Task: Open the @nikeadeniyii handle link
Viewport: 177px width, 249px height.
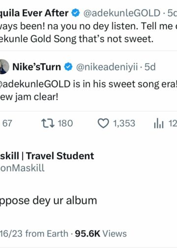Action: tap(107, 67)
